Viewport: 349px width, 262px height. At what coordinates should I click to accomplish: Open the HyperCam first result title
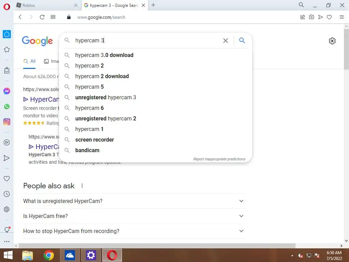pos(41,99)
